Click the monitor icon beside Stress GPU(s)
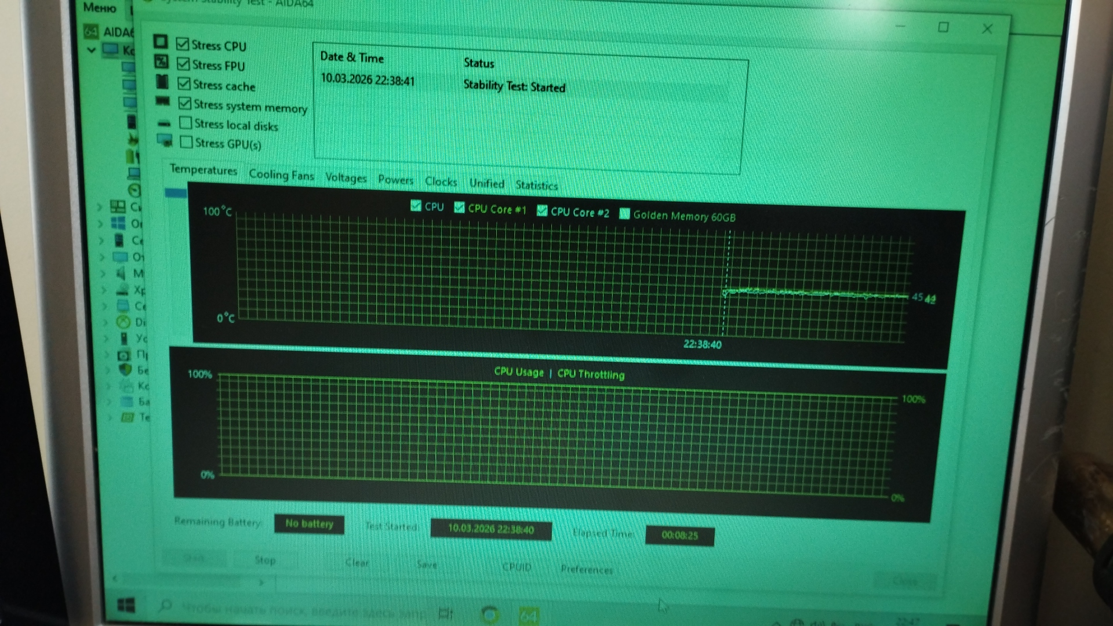This screenshot has height=626, width=1113. (165, 140)
